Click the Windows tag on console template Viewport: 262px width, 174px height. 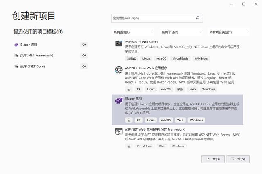[201, 59]
